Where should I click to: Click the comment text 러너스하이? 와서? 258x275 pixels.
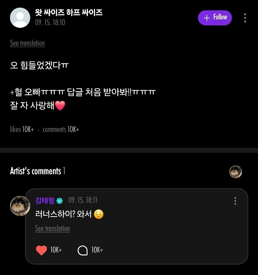[63, 214]
